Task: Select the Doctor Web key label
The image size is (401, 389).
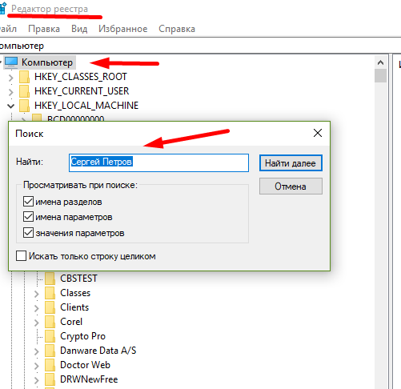Action: pos(85,365)
